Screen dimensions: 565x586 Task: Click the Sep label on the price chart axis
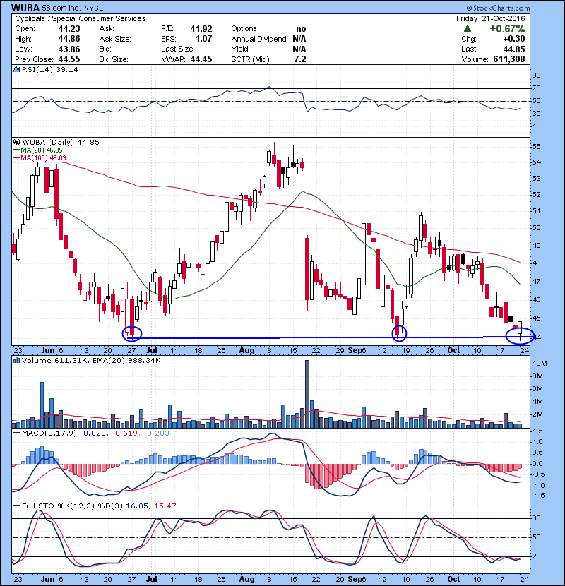[355, 351]
